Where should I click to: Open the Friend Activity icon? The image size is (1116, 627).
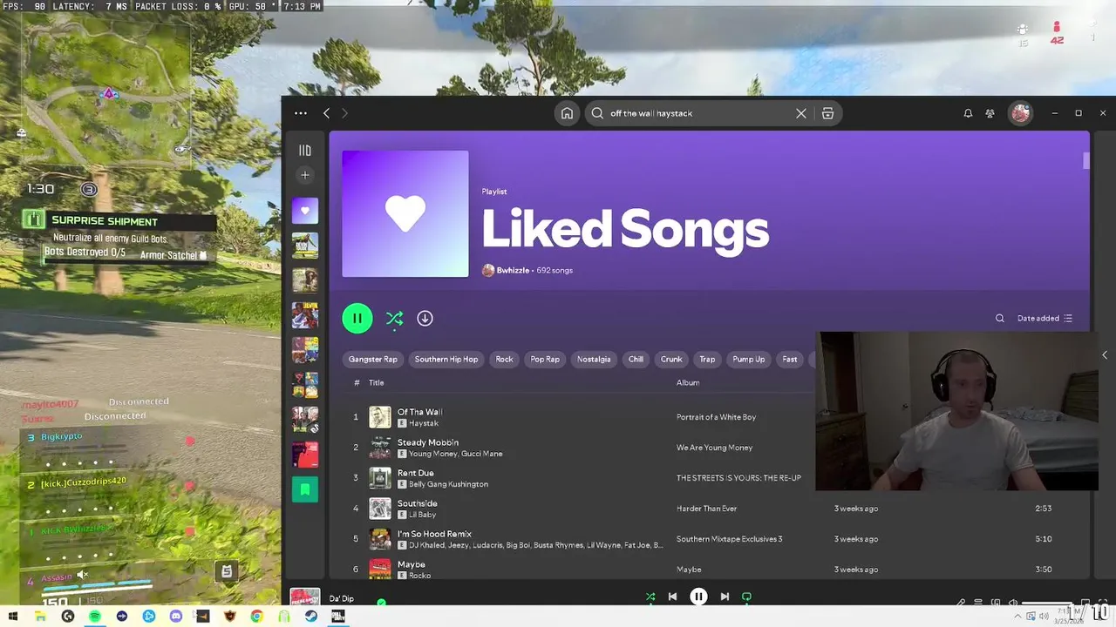[x=990, y=113]
